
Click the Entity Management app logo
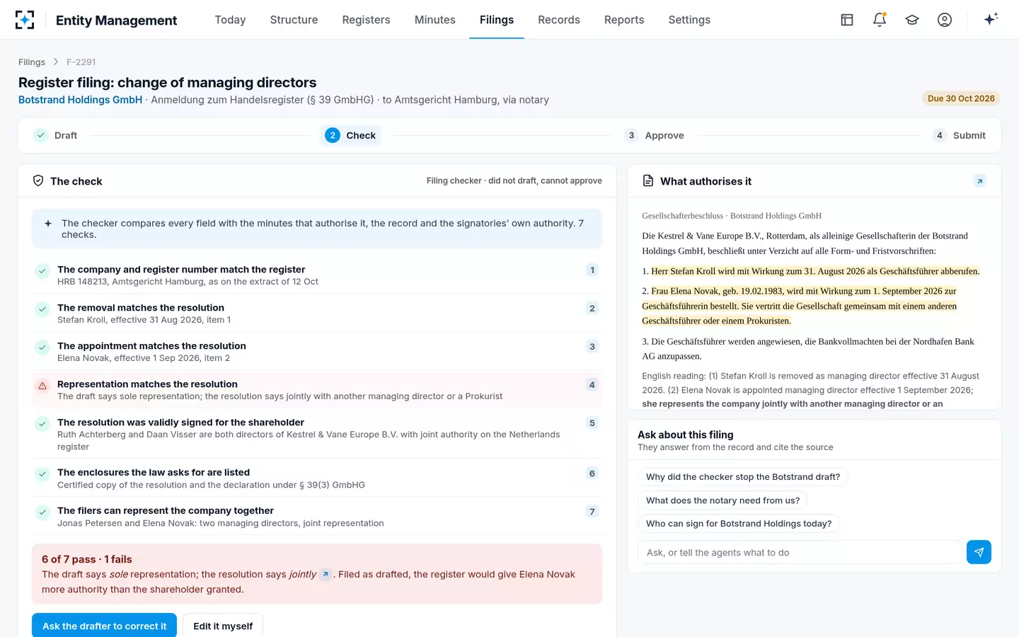[25, 20]
